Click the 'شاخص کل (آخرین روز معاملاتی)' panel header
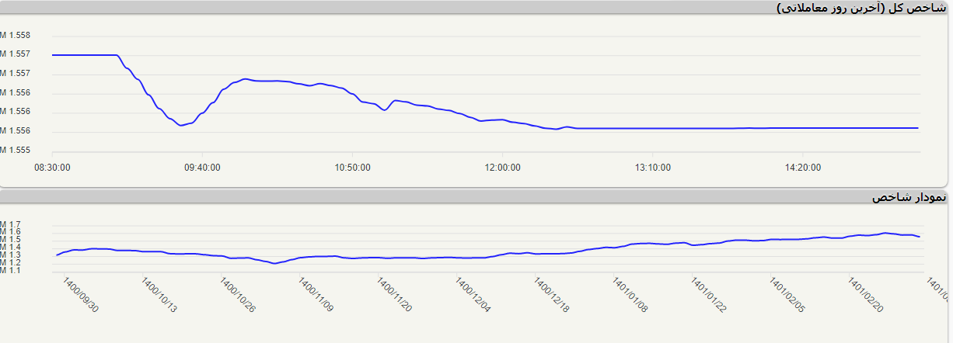This screenshot has height=343, width=953. click(863, 8)
